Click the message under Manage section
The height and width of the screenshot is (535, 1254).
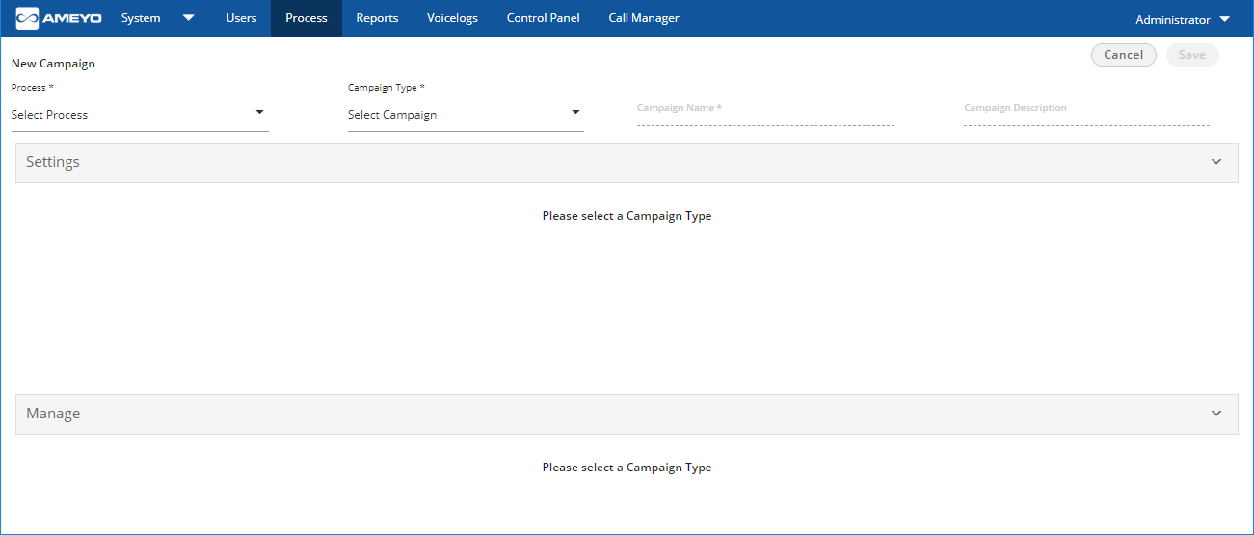point(627,468)
